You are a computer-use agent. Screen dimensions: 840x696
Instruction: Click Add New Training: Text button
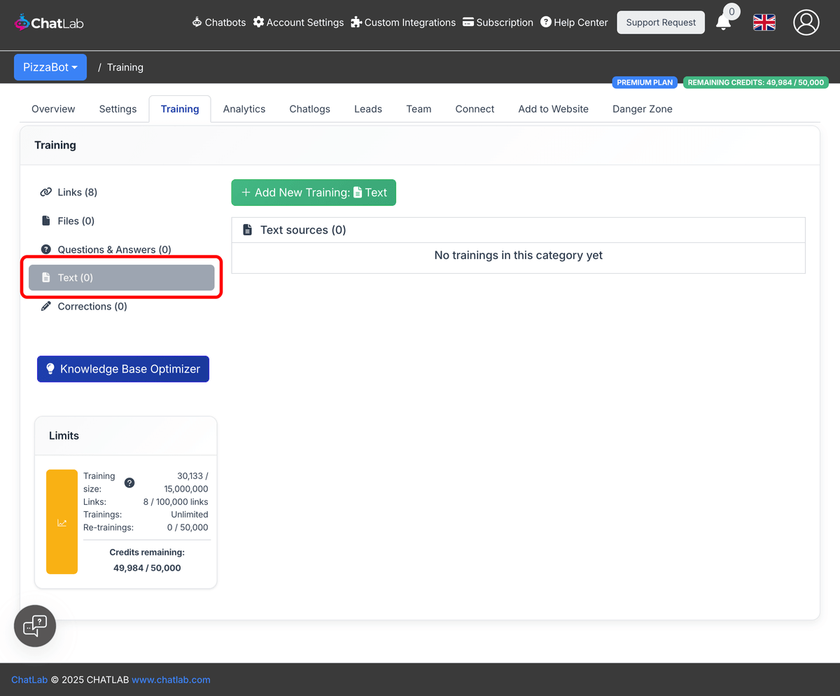(313, 192)
